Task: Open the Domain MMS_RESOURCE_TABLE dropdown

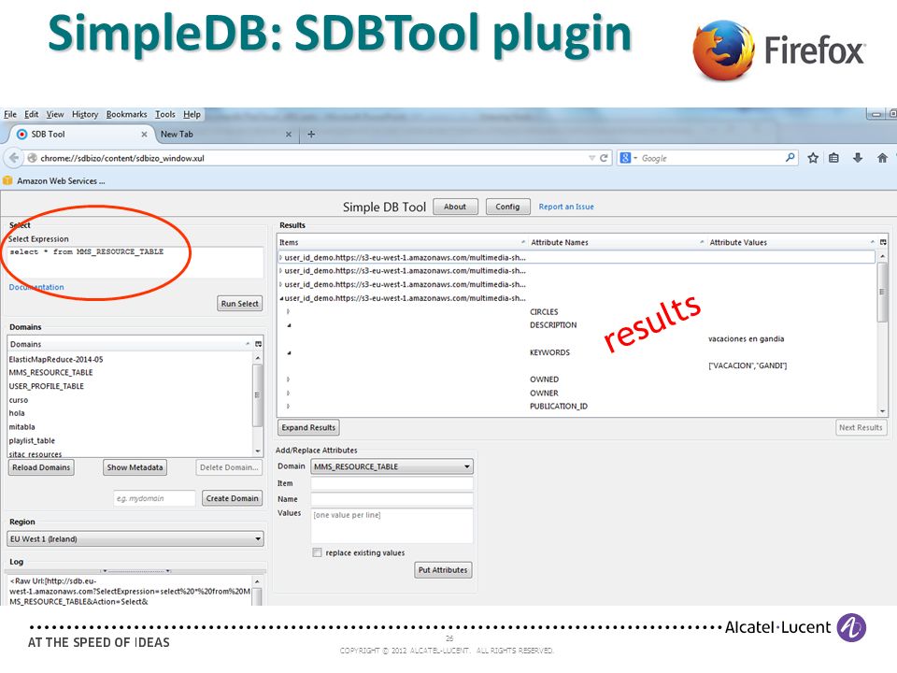Action: coord(392,466)
